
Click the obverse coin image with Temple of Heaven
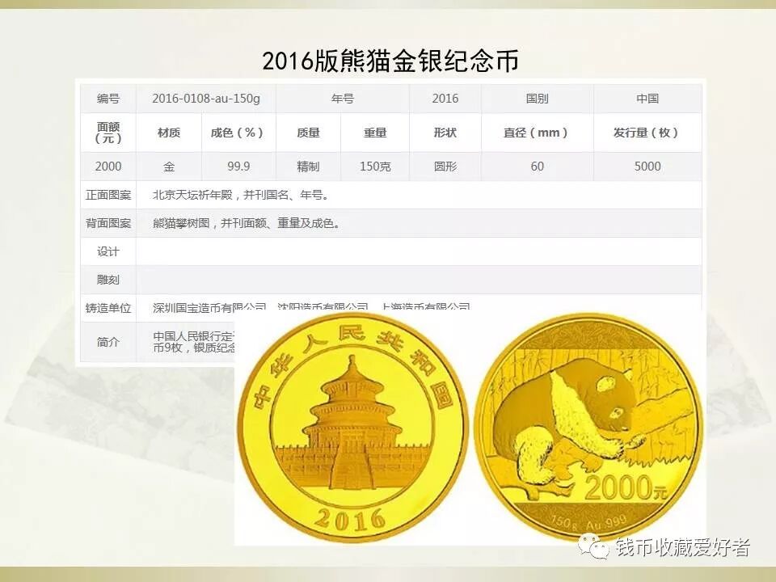tap(352, 428)
